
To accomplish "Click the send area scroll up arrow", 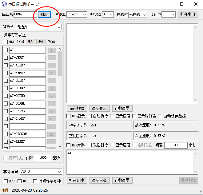I will coord(196,153).
